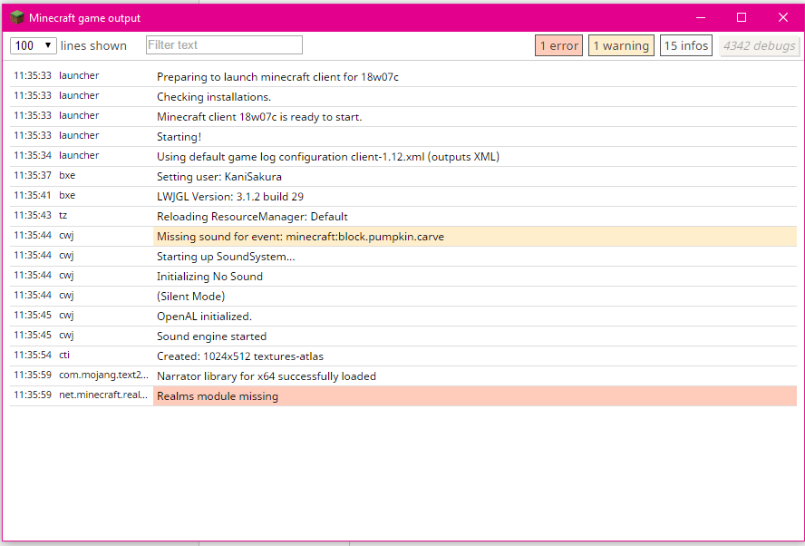
Task: Maximize the game output window
Action: pyautogui.click(x=742, y=17)
